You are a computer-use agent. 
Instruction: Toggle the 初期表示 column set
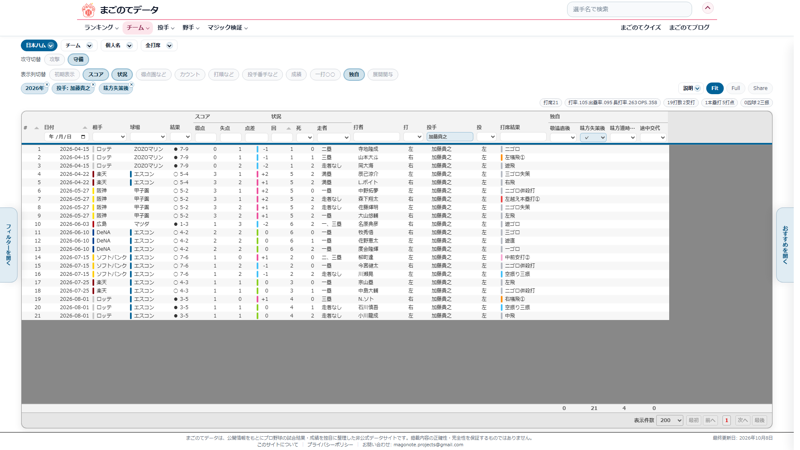(65, 75)
